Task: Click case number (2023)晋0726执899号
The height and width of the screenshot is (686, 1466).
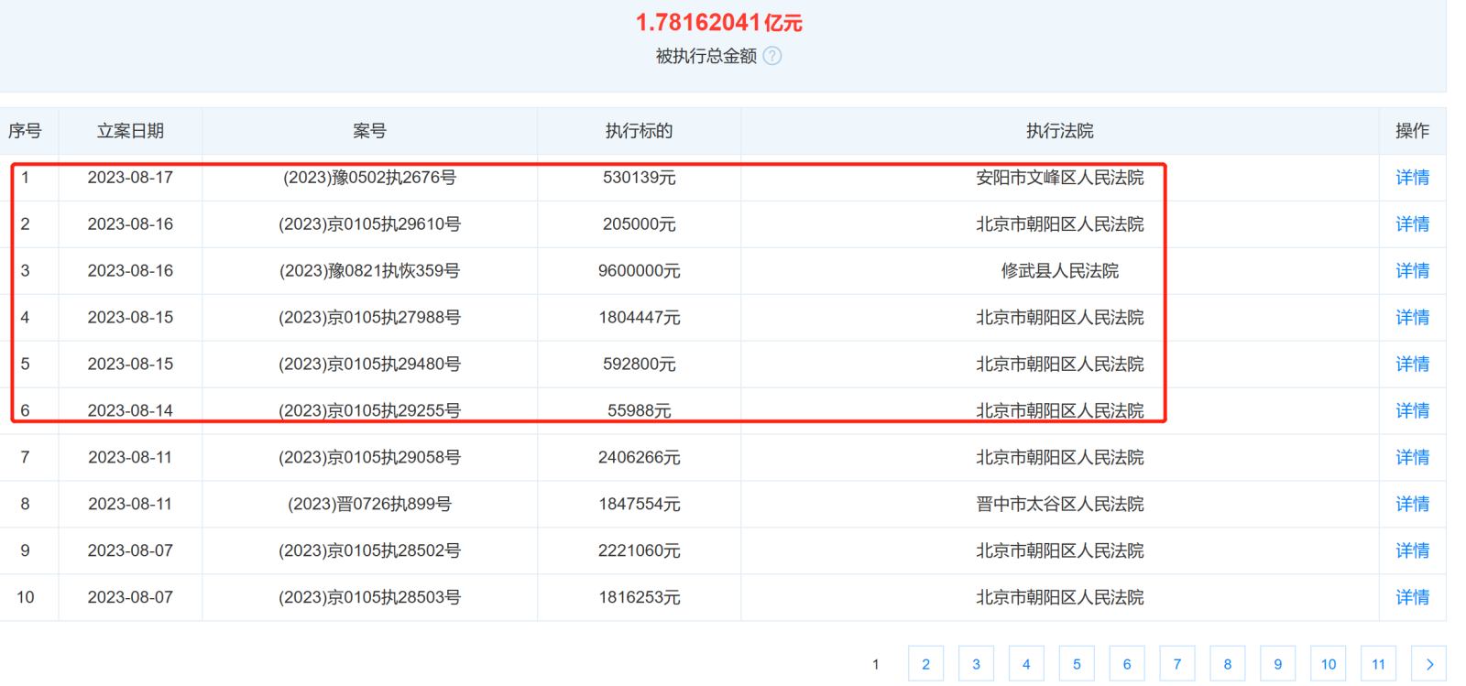Action: [x=369, y=504]
